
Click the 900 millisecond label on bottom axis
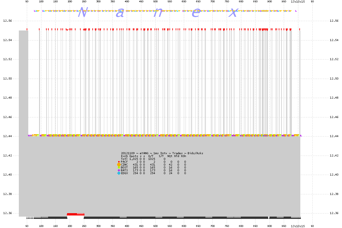point(269,226)
